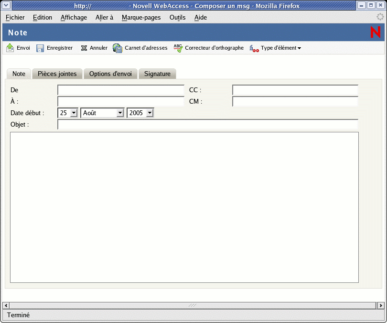Click the Envoi text label
Image resolution: width=387 pixels, height=323 pixels.
click(23, 48)
